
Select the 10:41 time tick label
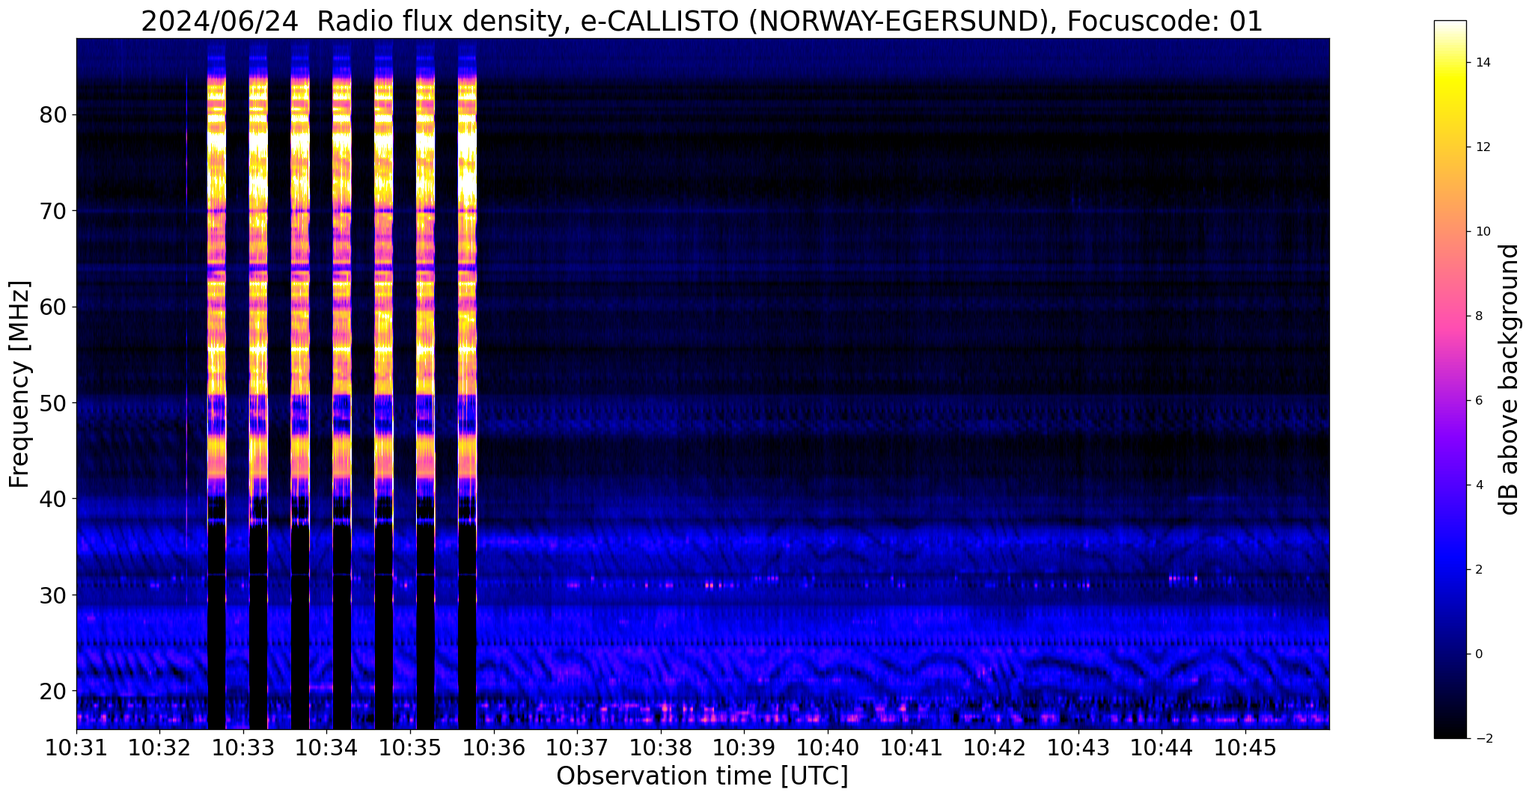click(x=912, y=748)
